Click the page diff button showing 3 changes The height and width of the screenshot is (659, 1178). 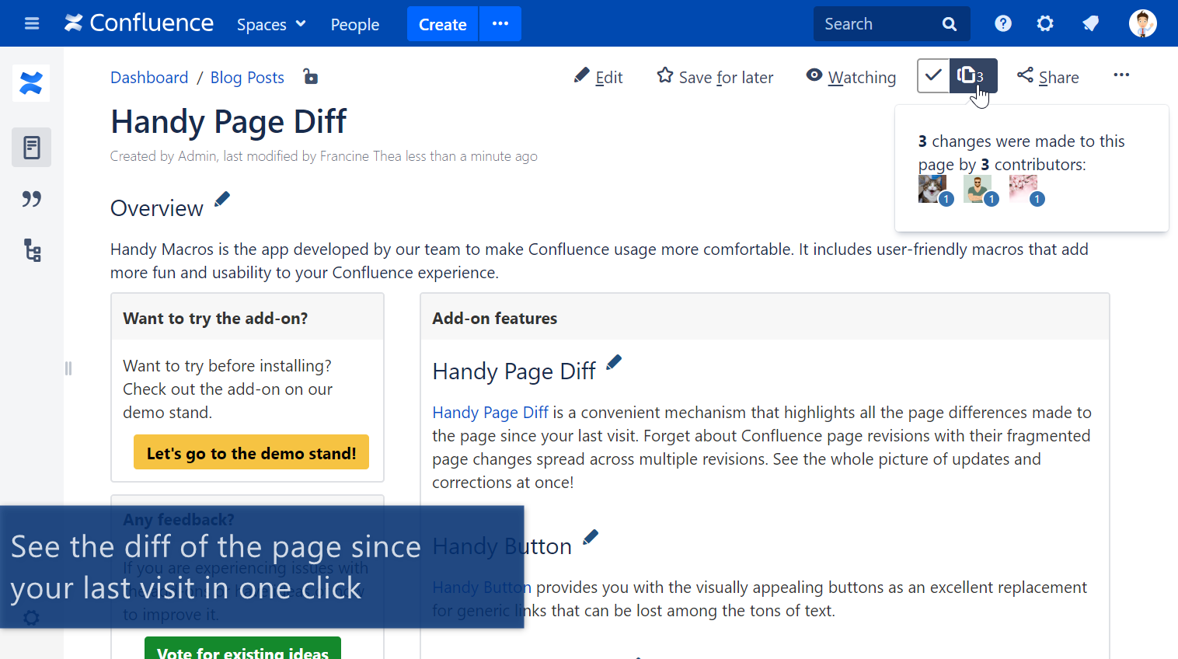(973, 75)
